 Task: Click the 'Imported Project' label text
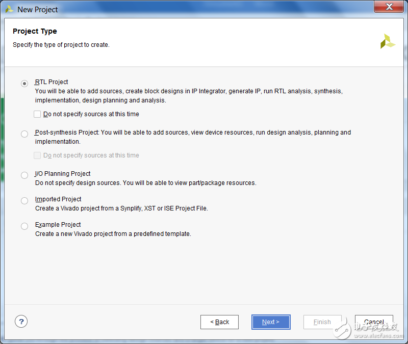58,199
